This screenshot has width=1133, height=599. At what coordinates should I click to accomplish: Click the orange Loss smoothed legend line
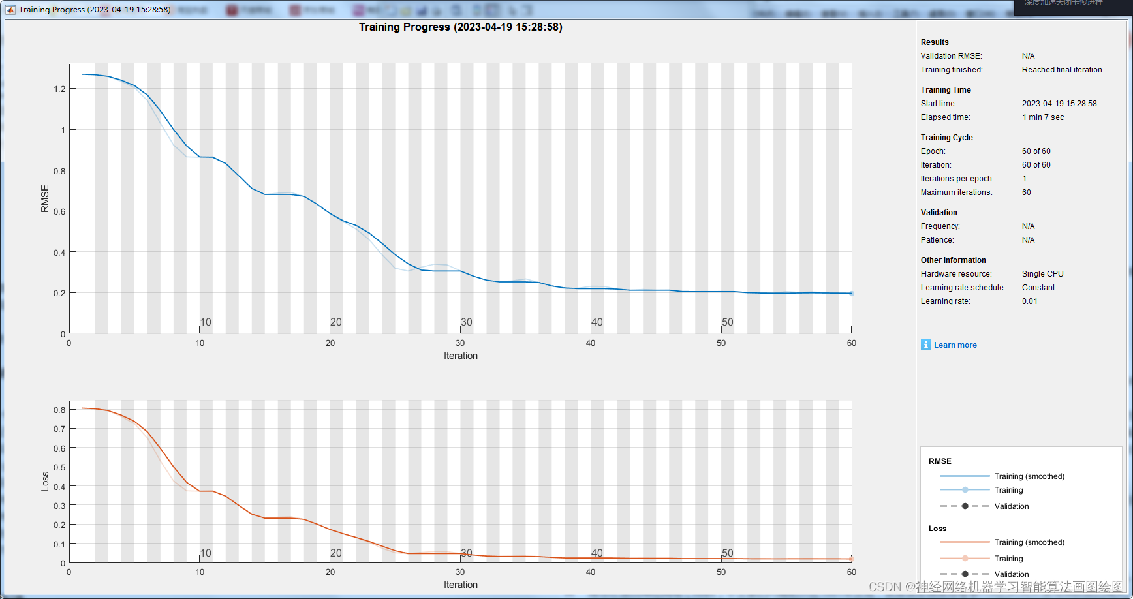(965, 542)
